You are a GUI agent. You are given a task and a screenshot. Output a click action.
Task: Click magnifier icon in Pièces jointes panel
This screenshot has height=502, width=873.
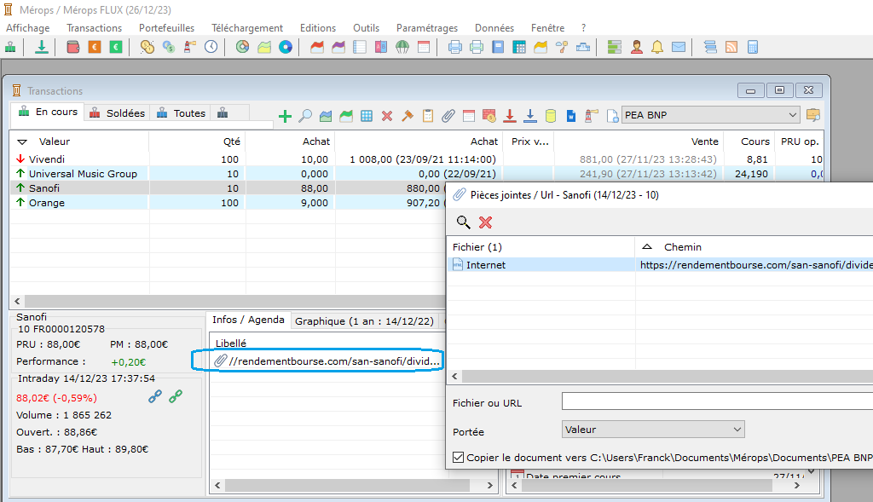[x=463, y=222]
